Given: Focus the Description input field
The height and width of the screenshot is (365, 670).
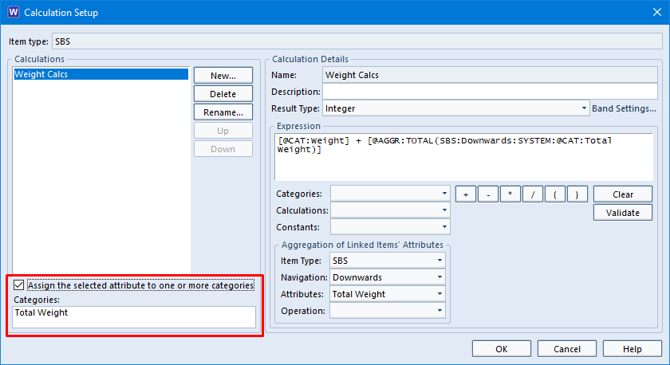Looking at the screenshot, I should coord(490,92).
